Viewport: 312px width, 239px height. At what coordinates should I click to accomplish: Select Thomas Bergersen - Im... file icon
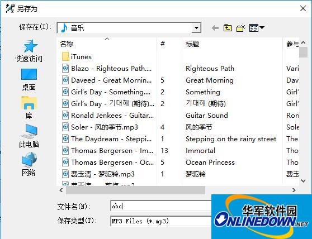tap(65, 151)
